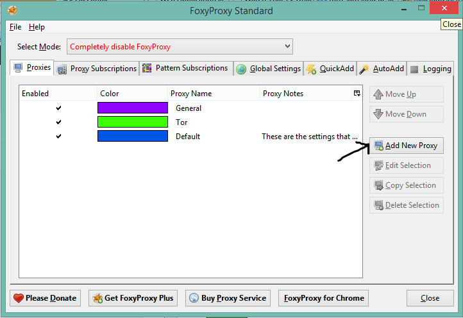Sort by the Proxy Notes column header
Viewport: 463px width, 318px height.
point(306,94)
